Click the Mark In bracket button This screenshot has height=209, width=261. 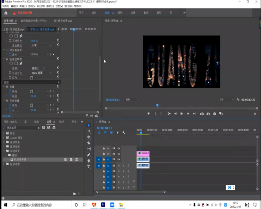click(x=155, y=113)
